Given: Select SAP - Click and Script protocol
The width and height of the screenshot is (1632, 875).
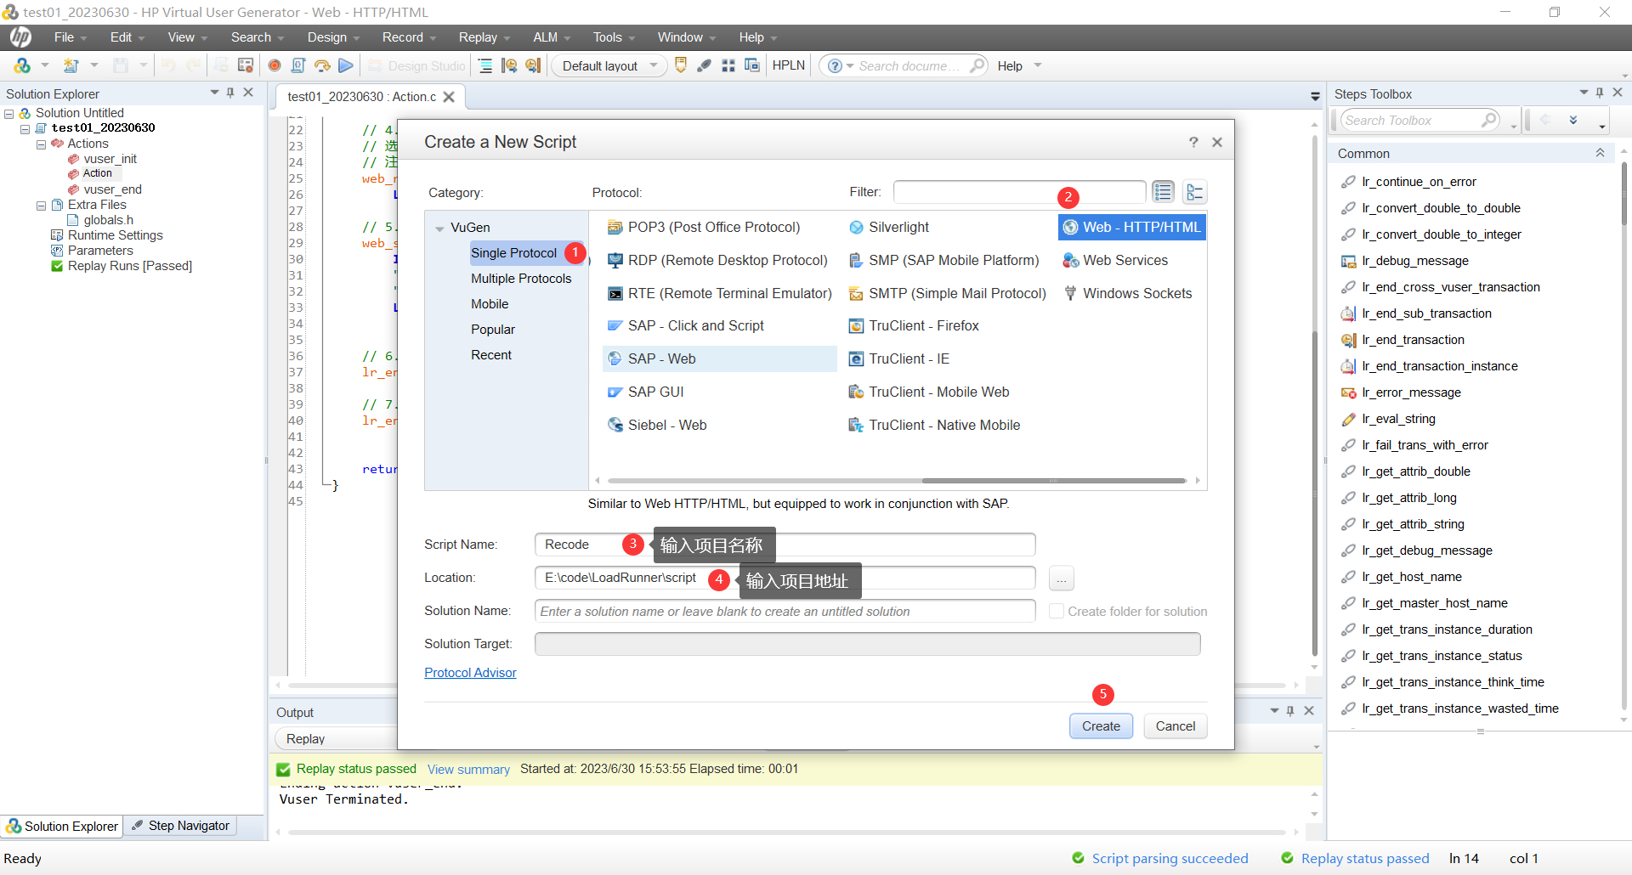Looking at the screenshot, I should pos(685,325).
